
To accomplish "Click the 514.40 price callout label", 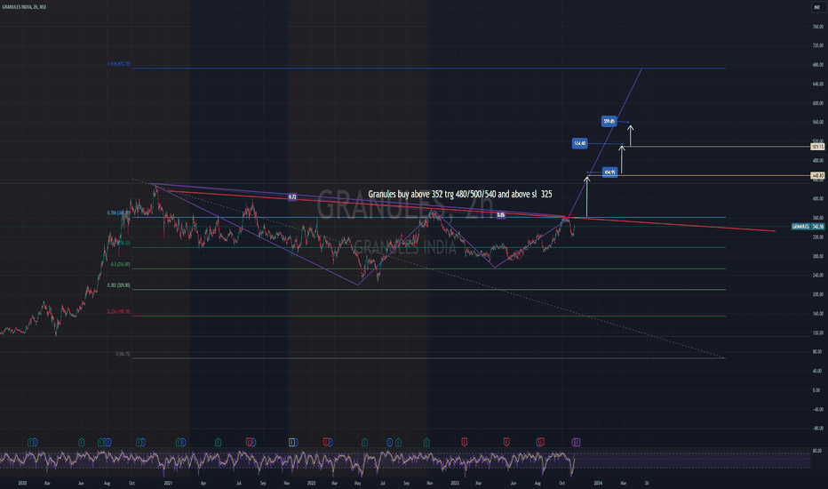I will click(x=580, y=143).
